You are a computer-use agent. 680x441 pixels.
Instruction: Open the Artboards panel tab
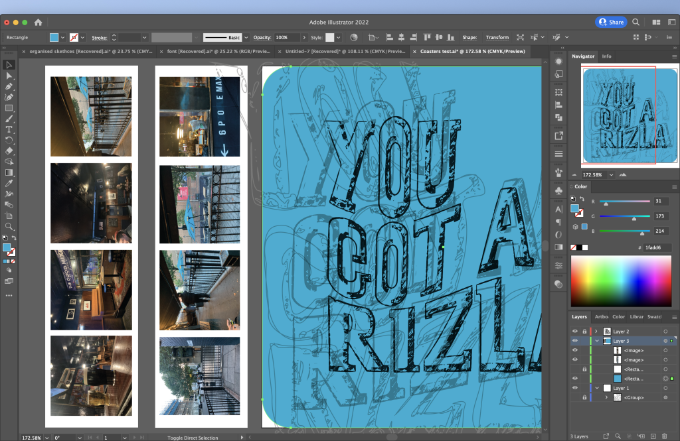601,317
